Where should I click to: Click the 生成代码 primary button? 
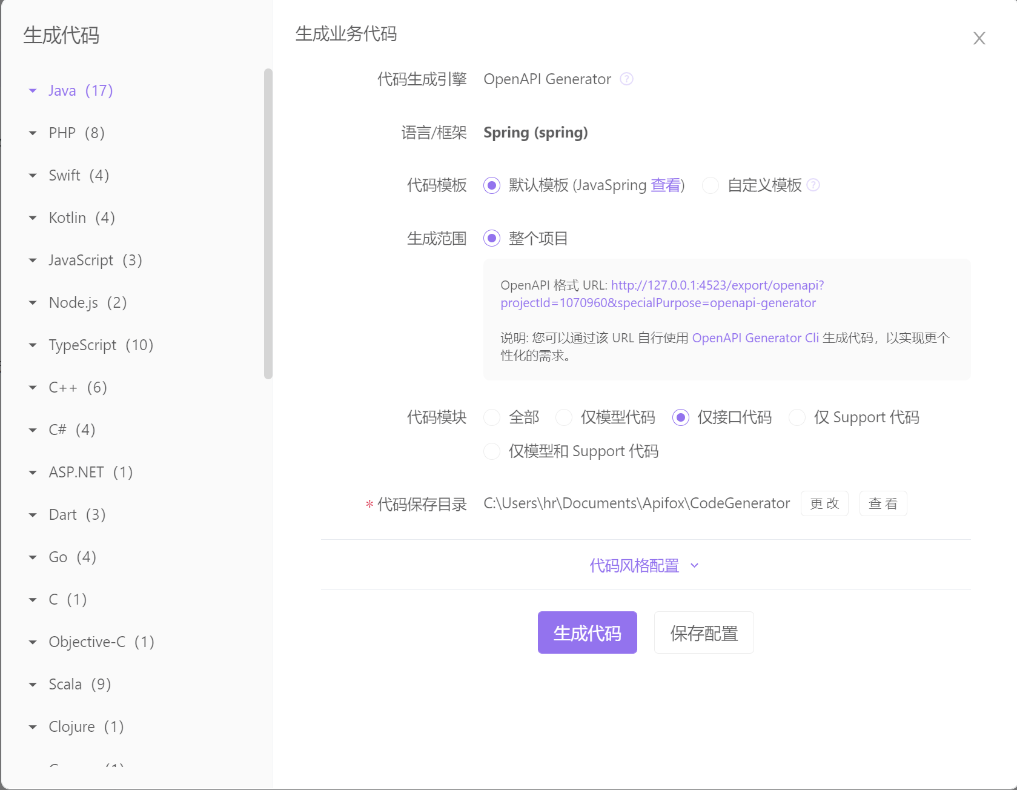pos(587,632)
